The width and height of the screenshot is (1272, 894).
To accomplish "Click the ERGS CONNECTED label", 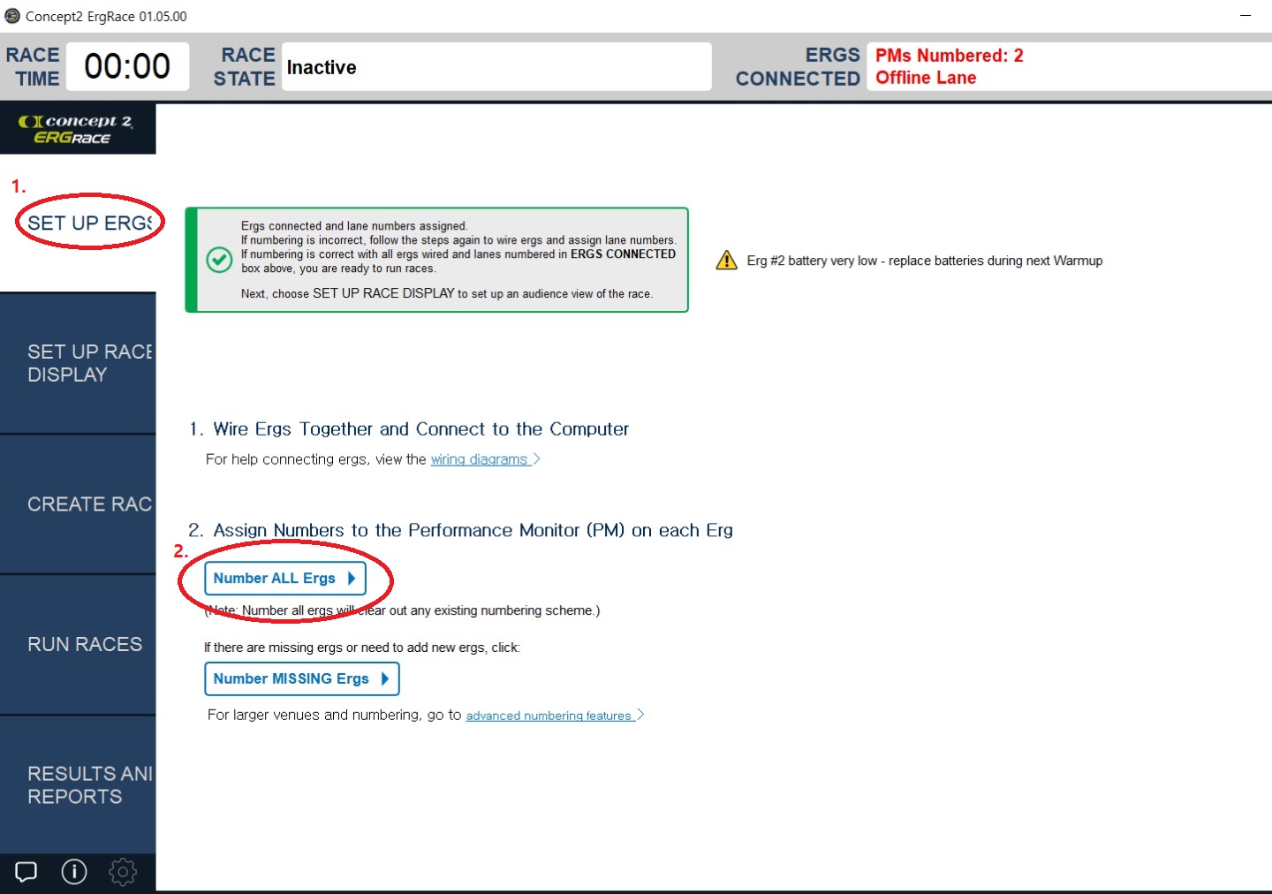I will pyautogui.click(x=798, y=67).
